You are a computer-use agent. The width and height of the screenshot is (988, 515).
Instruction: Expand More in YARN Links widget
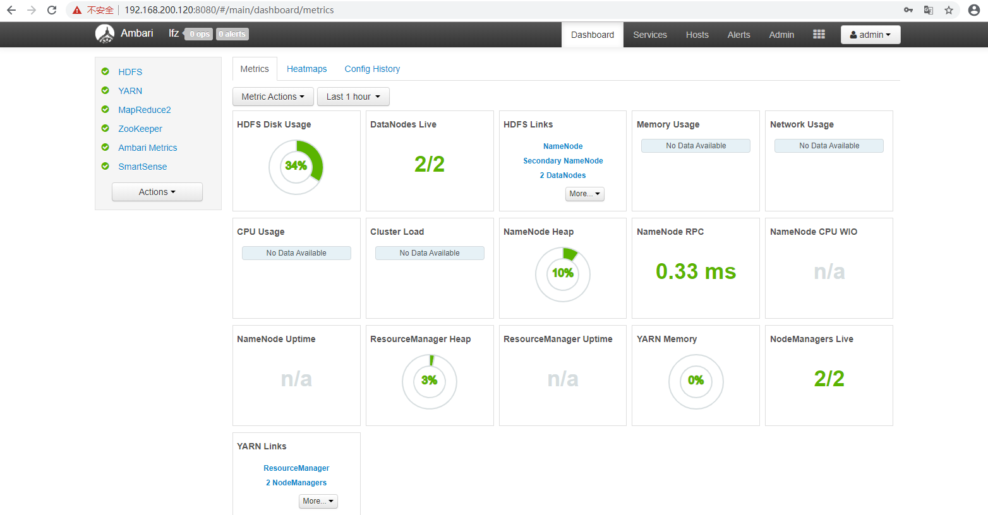point(318,501)
